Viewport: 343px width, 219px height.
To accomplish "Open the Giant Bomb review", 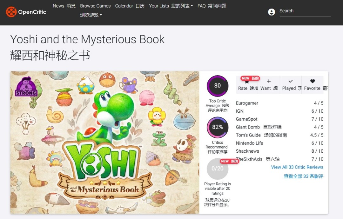I will tap(259, 127).
